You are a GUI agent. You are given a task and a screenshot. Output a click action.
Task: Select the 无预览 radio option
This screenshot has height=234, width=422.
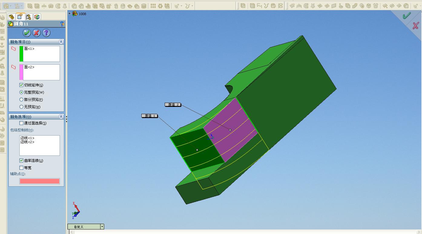click(21, 107)
